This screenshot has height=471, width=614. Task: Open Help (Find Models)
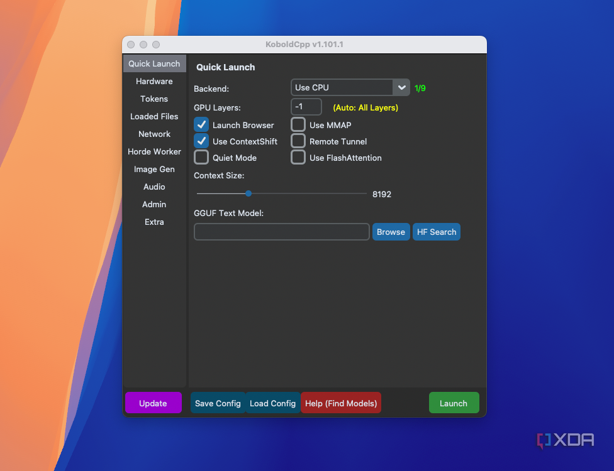tap(341, 403)
